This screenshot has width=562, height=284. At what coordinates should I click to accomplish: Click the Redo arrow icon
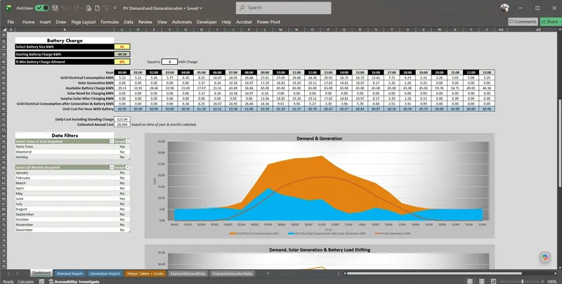[x=77, y=8]
